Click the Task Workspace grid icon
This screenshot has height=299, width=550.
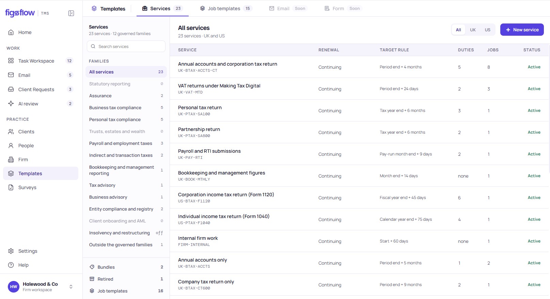tap(11, 61)
